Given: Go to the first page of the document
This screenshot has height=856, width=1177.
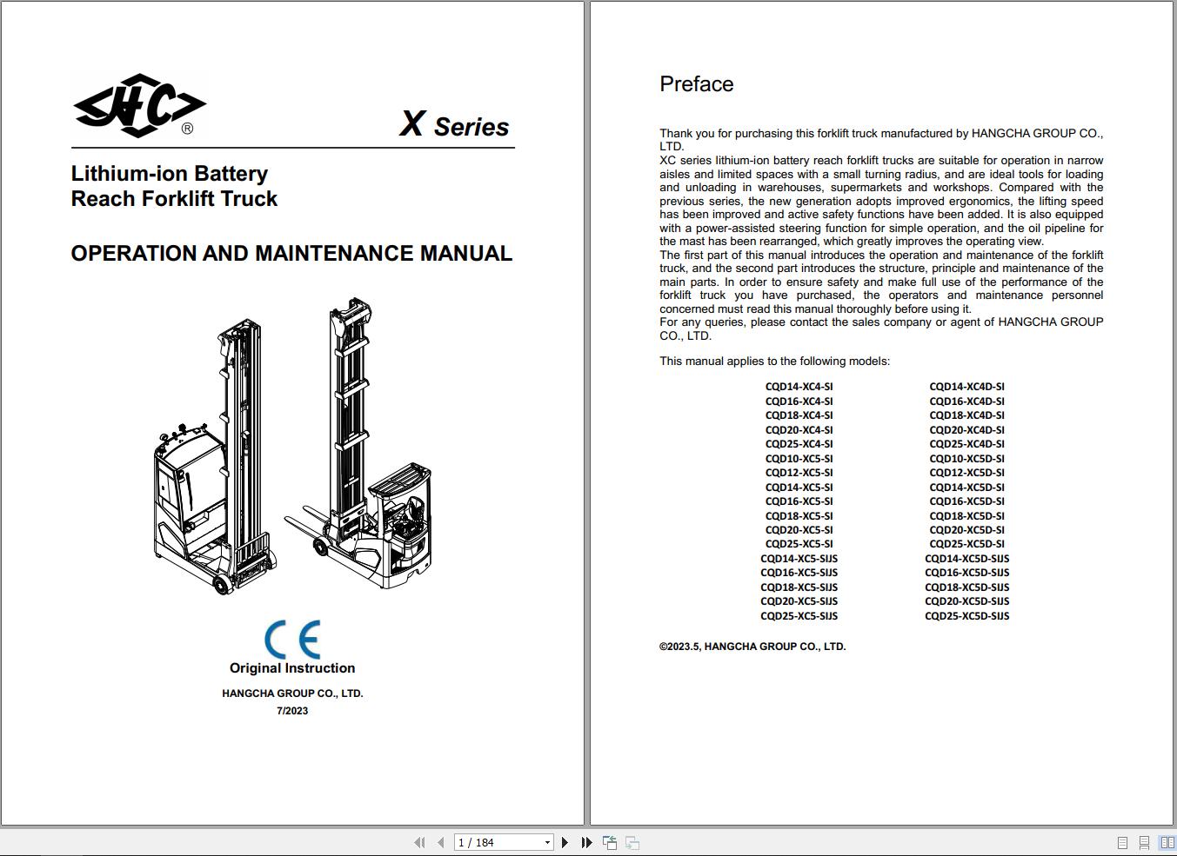Looking at the screenshot, I should click(x=420, y=842).
